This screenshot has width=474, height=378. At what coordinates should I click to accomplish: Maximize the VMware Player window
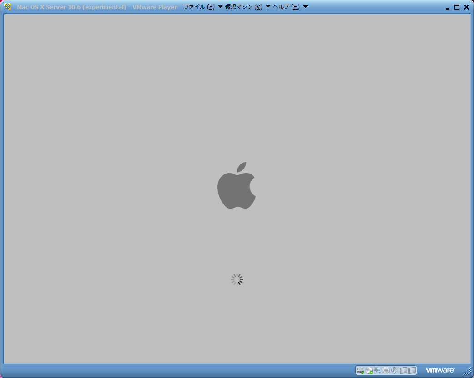pos(457,7)
